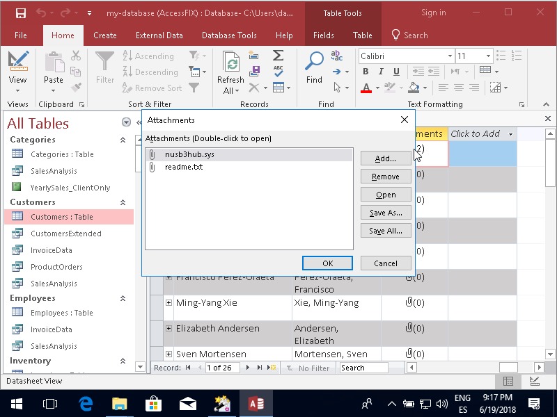Open the font color picker arrow
The height and width of the screenshot is (417, 557).
(378, 88)
